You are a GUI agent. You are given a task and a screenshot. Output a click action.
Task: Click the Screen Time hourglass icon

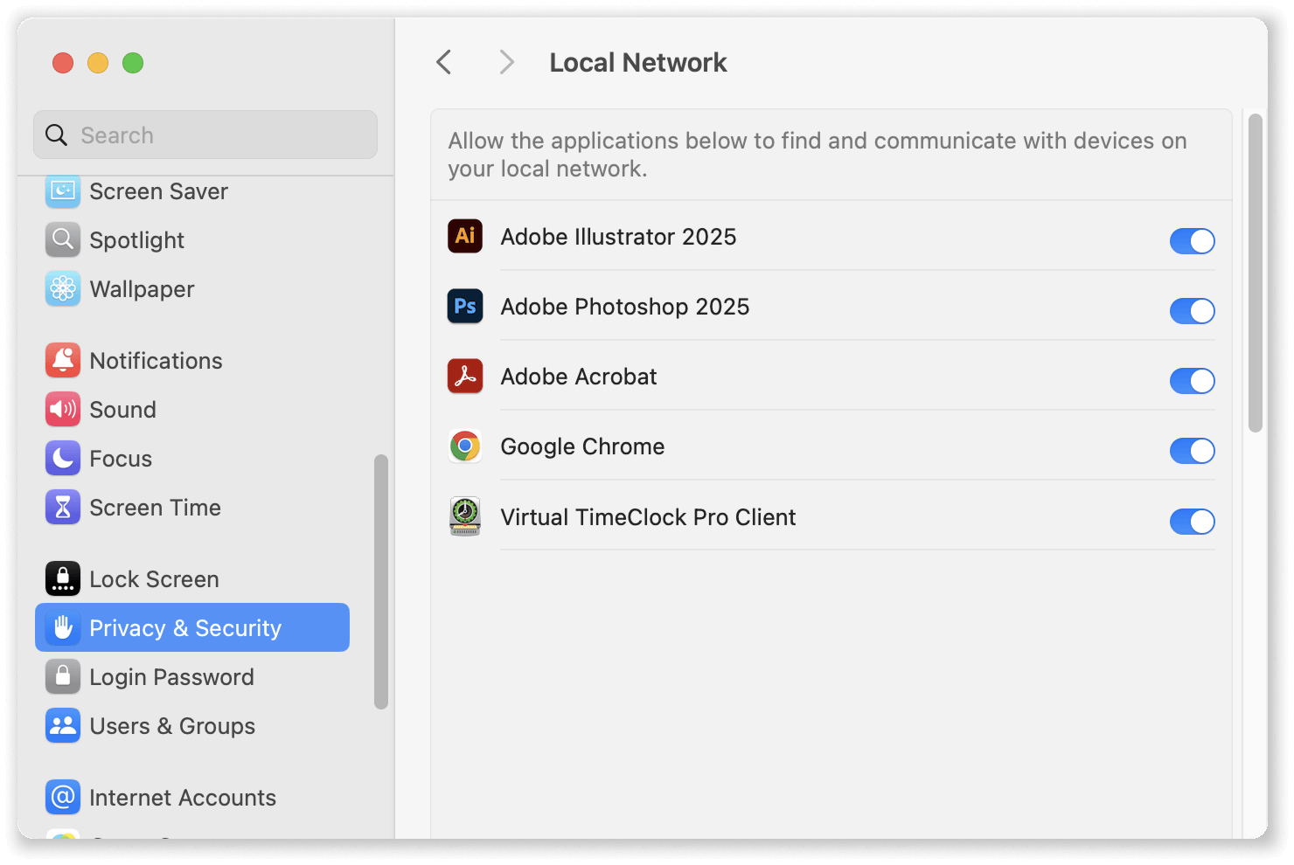[x=63, y=507]
